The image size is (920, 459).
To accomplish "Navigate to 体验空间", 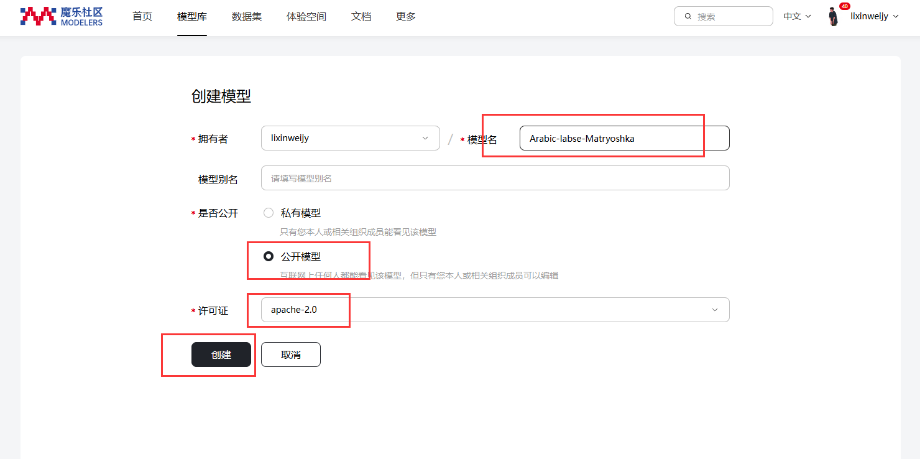I will pos(306,17).
